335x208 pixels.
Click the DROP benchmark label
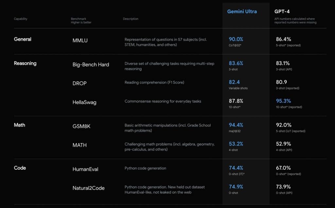pyautogui.click(x=79, y=83)
